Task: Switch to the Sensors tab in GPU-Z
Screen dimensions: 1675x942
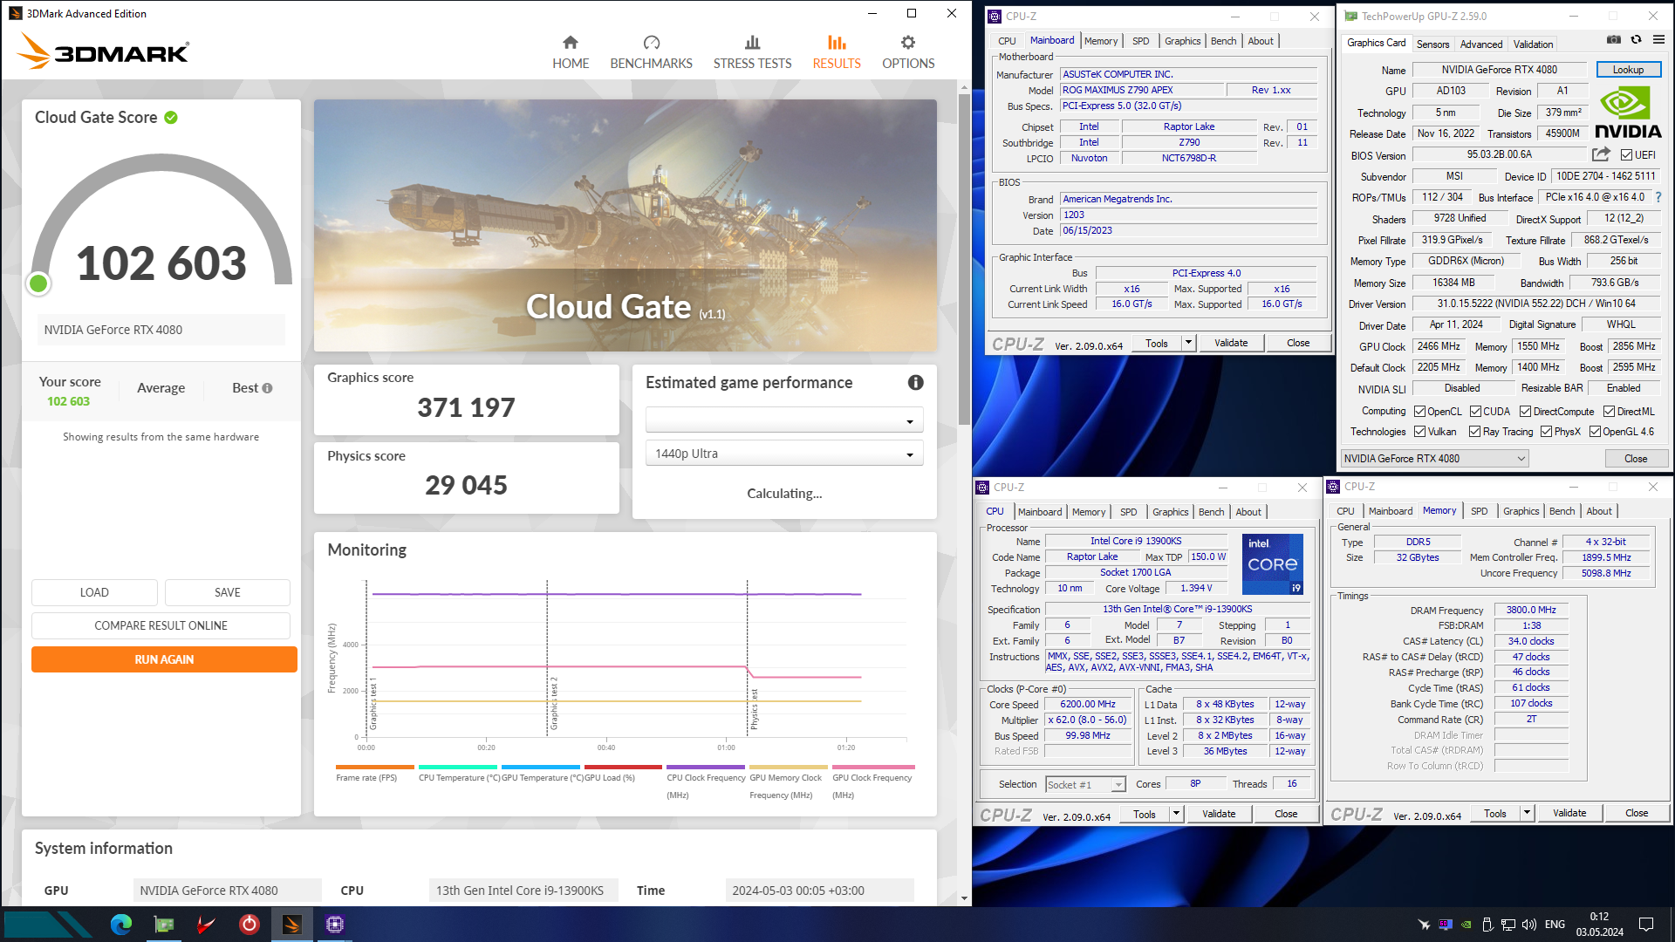Action: click(x=1432, y=44)
